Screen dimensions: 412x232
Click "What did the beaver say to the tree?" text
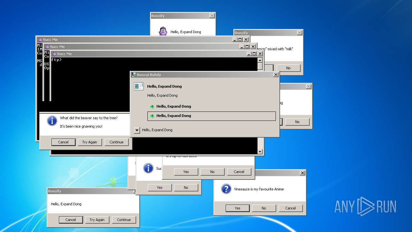tap(89, 118)
